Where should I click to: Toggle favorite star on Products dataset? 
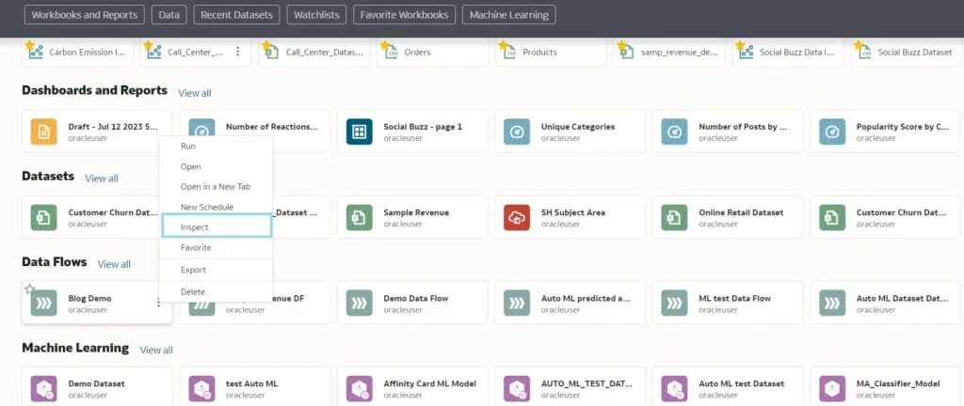click(x=504, y=45)
